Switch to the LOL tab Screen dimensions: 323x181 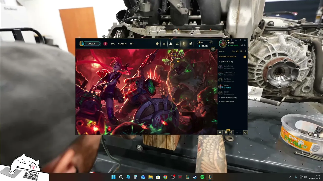coord(113,44)
